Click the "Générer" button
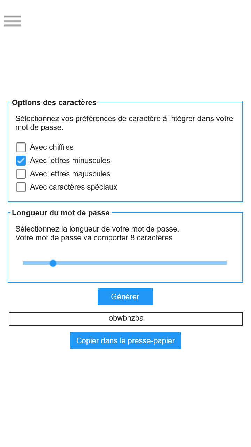251x447 pixels. pos(125,296)
